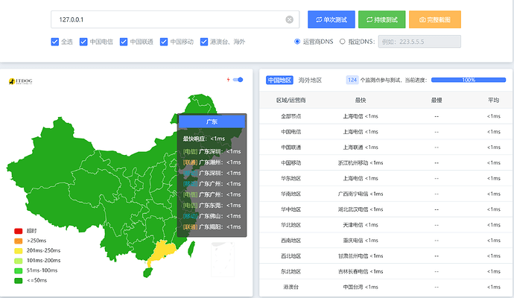This screenshot has height=298, width=514.
Task: Select the 华中地区 table row
Action: point(386,209)
